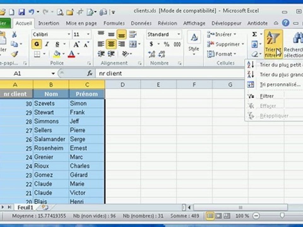This screenshot has width=303, height=227.
Task: Click the fx insert function icon
Action: tap(90, 73)
